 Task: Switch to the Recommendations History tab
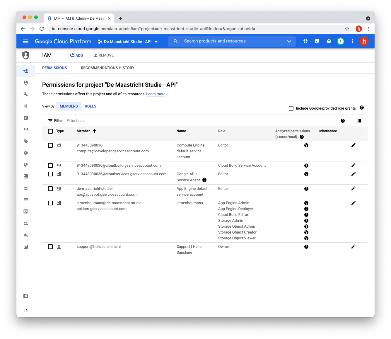[107, 68]
